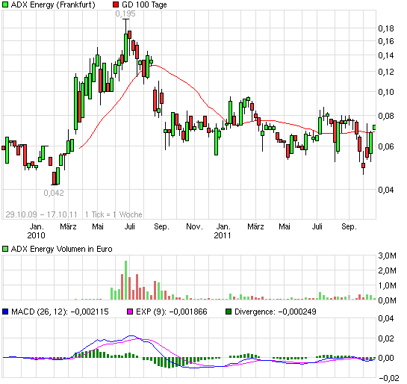Click the first 'März' time axis label
This screenshot has height=384, width=407.
68,226
